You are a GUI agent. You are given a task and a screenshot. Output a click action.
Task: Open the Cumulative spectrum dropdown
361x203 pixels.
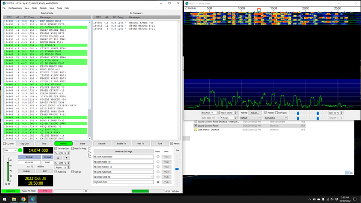tap(276, 118)
